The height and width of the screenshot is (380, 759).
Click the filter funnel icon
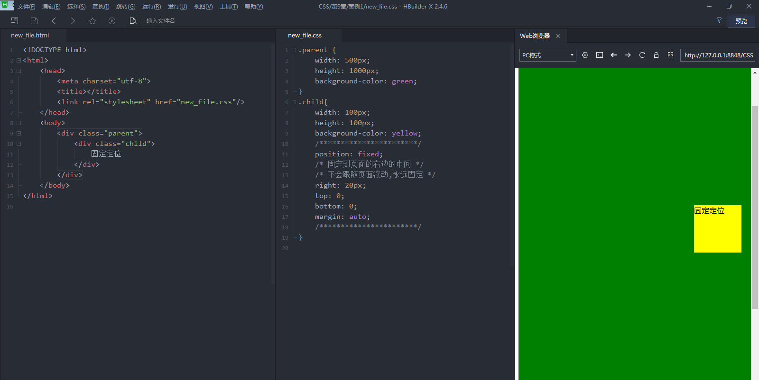point(719,20)
